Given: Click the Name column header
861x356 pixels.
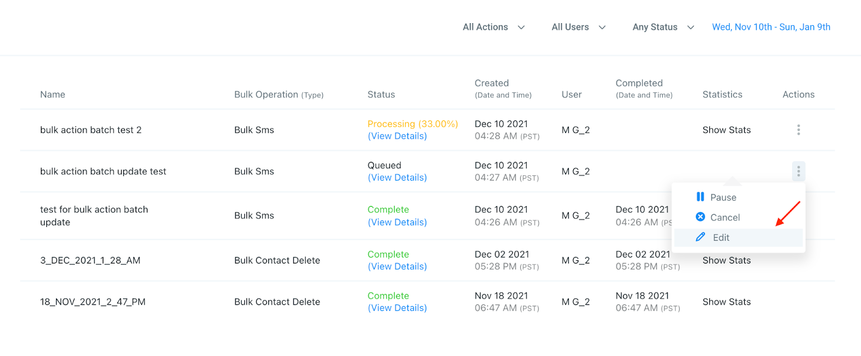Looking at the screenshot, I should point(53,95).
